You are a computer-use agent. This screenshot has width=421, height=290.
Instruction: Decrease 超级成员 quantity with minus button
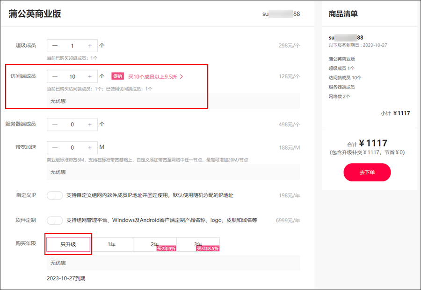tap(55, 46)
